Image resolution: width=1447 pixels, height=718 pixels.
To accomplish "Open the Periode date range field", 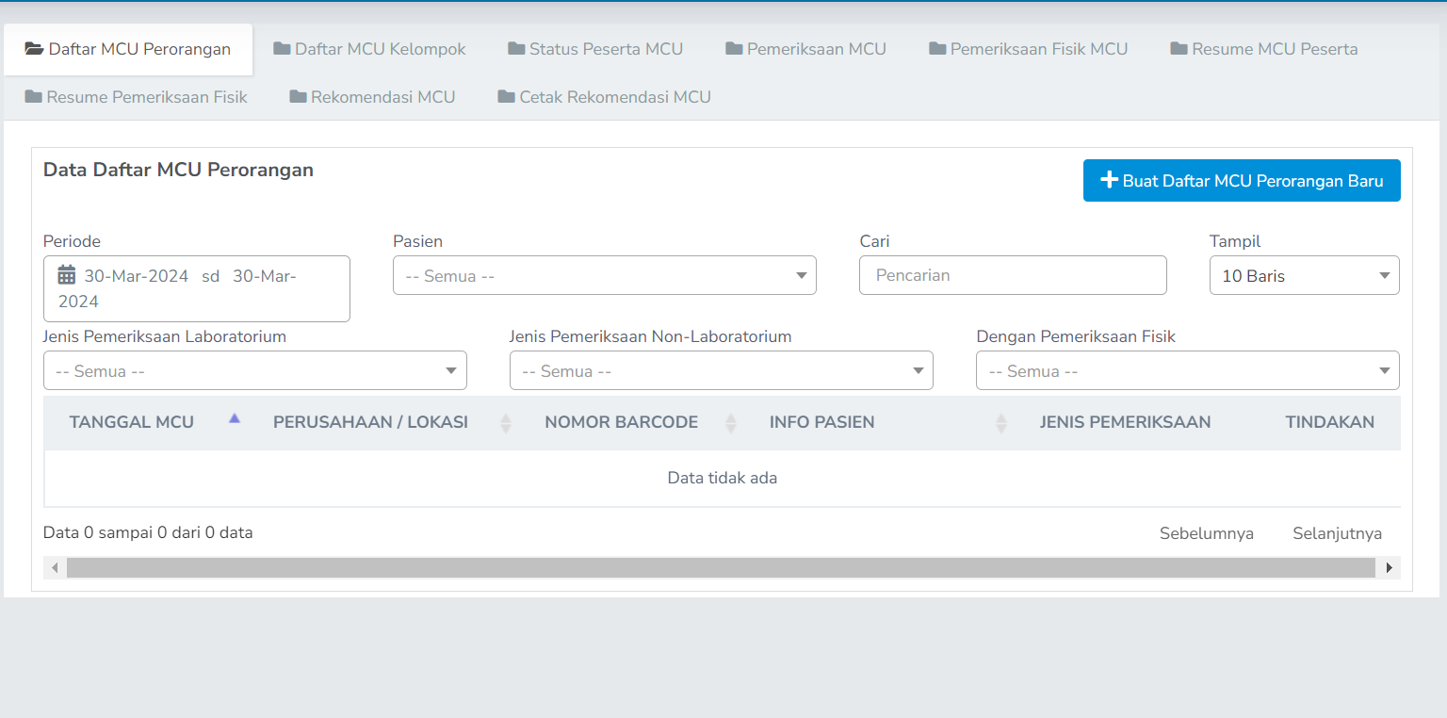I will point(197,288).
